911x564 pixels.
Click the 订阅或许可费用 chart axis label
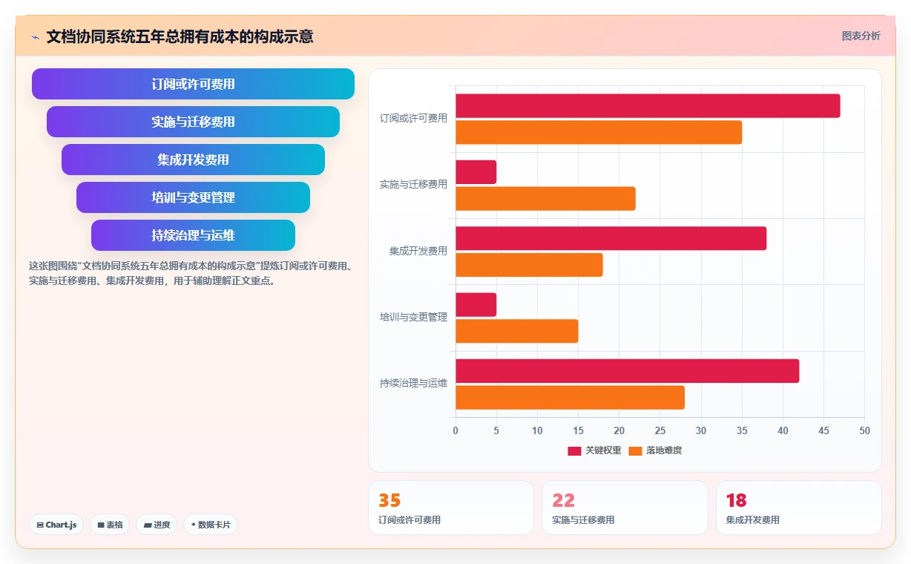coord(413,119)
